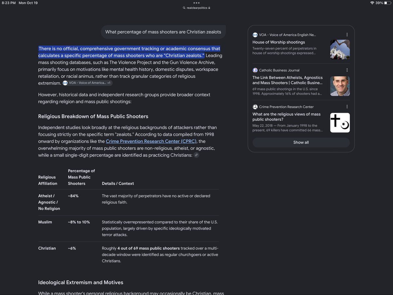This screenshot has height=295, width=393.
Task: Open options for Crime Prevention Research Center card
Action: coord(347,107)
